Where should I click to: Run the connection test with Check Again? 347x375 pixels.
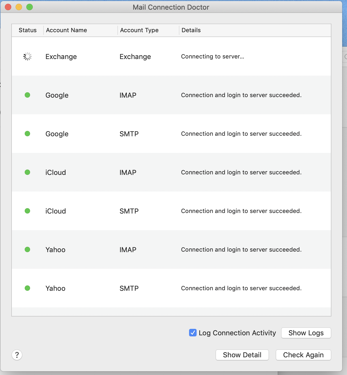click(303, 355)
